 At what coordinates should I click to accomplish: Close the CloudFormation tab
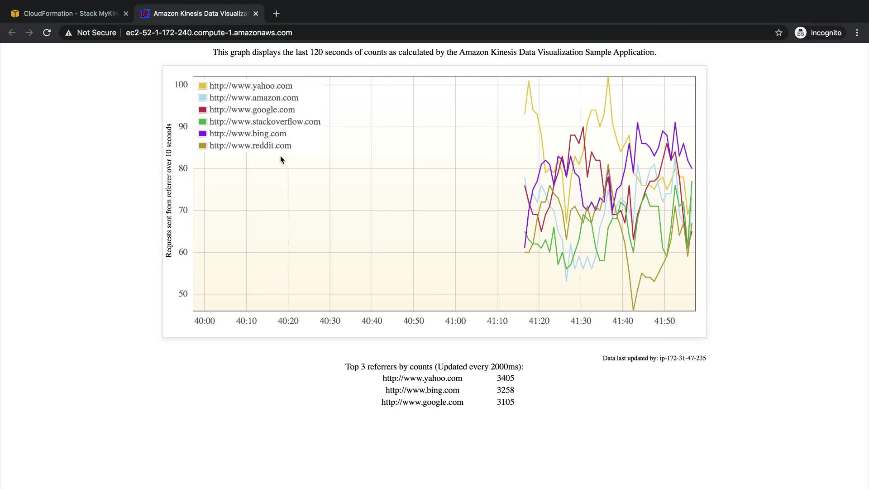pos(126,14)
